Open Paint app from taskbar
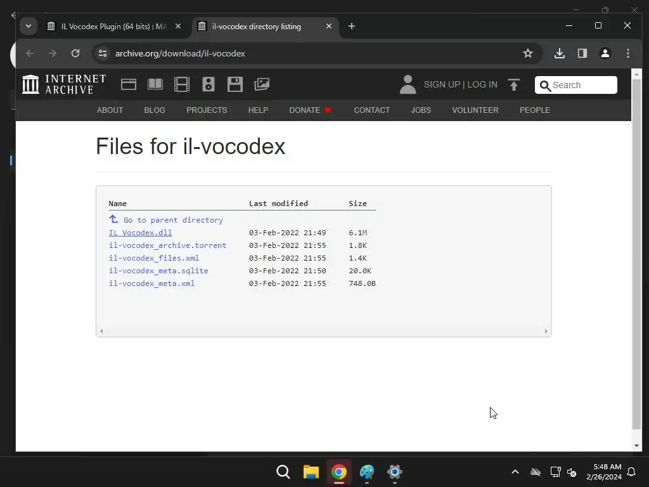 point(367,472)
